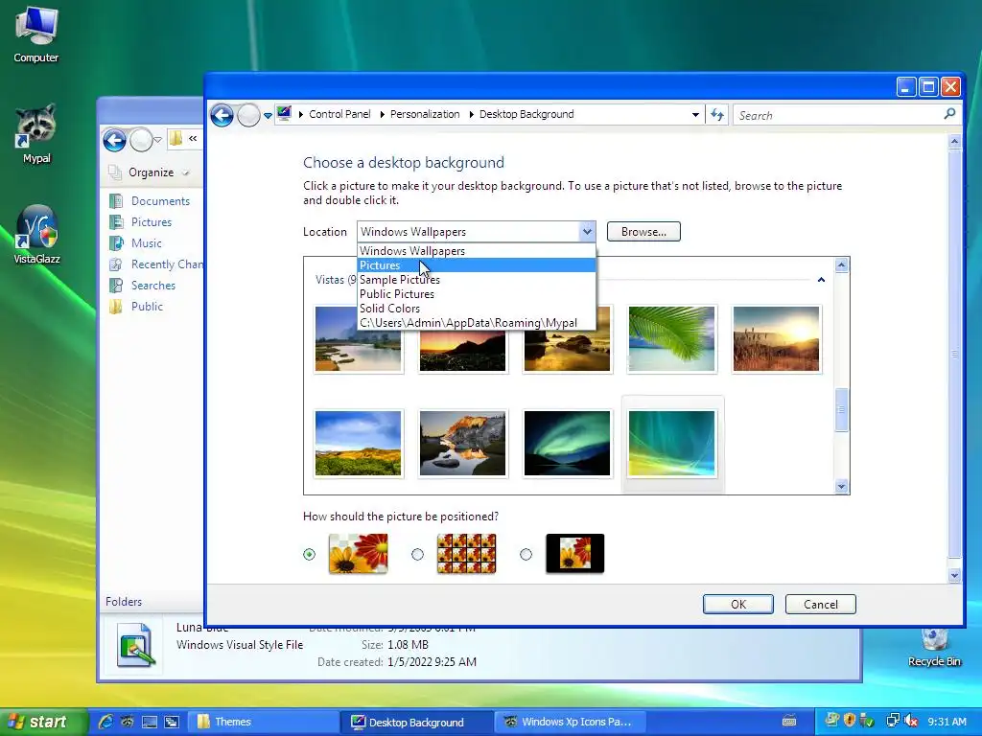Click the Desktop Background breadcrumb
The height and width of the screenshot is (736, 982).
point(526,114)
